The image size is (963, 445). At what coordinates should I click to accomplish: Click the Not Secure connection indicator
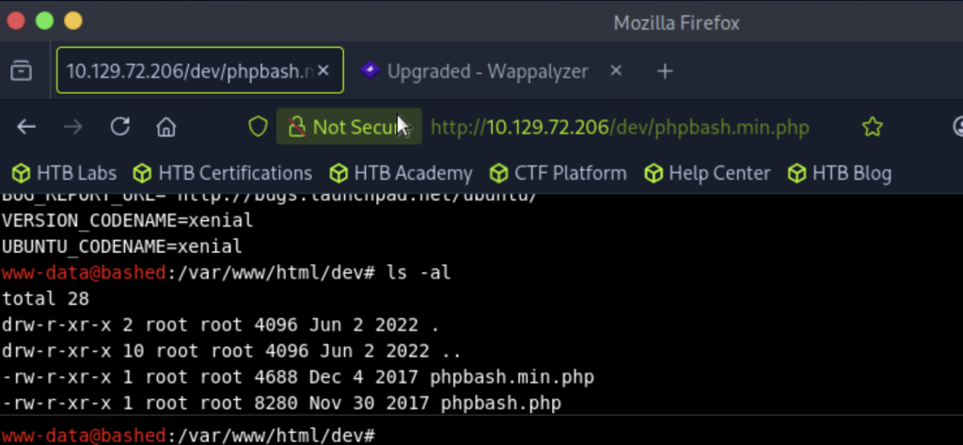pyautogui.click(x=349, y=127)
